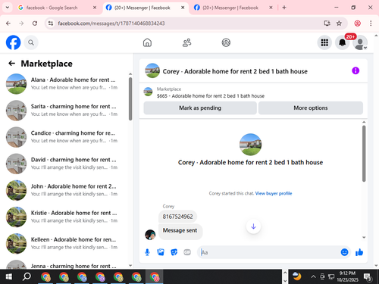Click the address bar URL
379x284 pixels.
click(x=111, y=23)
